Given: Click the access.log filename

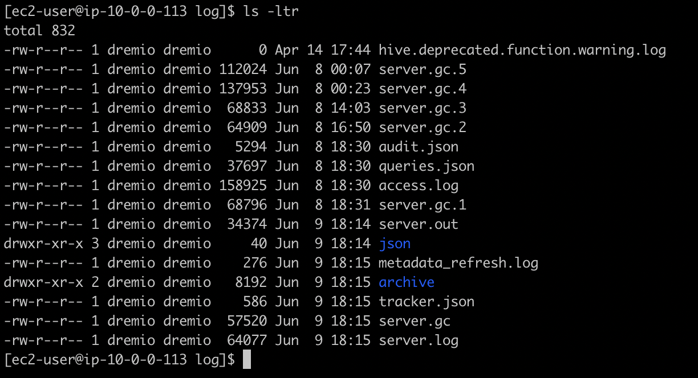Looking at the screenshot, I should tap(419, 186).
